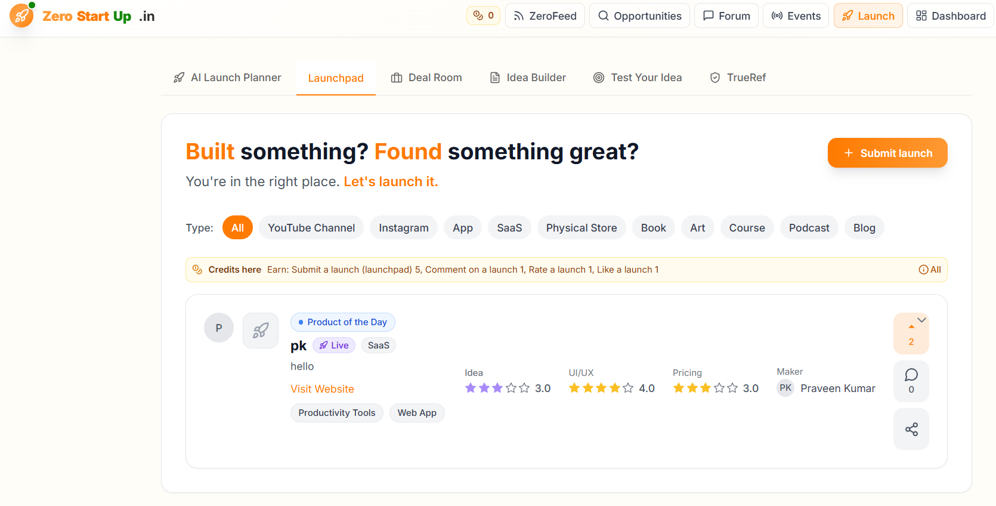Filter launches by Physical Store
The height and width of the screenshot is (506, 996).
point(581,227)
